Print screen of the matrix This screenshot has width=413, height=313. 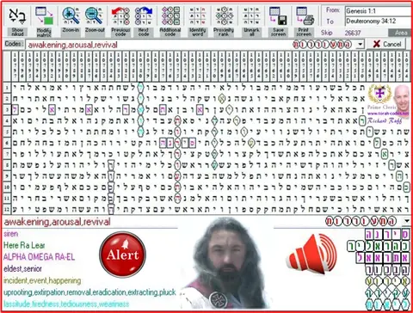click(305, 21)
